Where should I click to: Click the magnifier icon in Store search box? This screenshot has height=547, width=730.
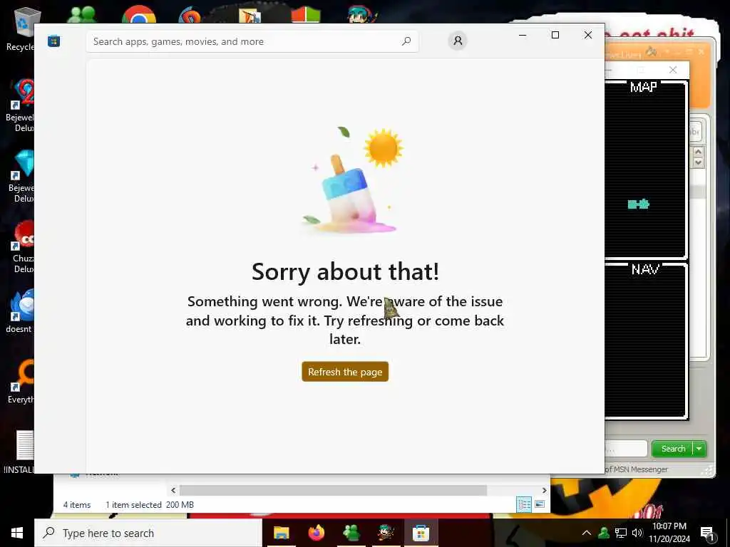[x=406, y=41]
